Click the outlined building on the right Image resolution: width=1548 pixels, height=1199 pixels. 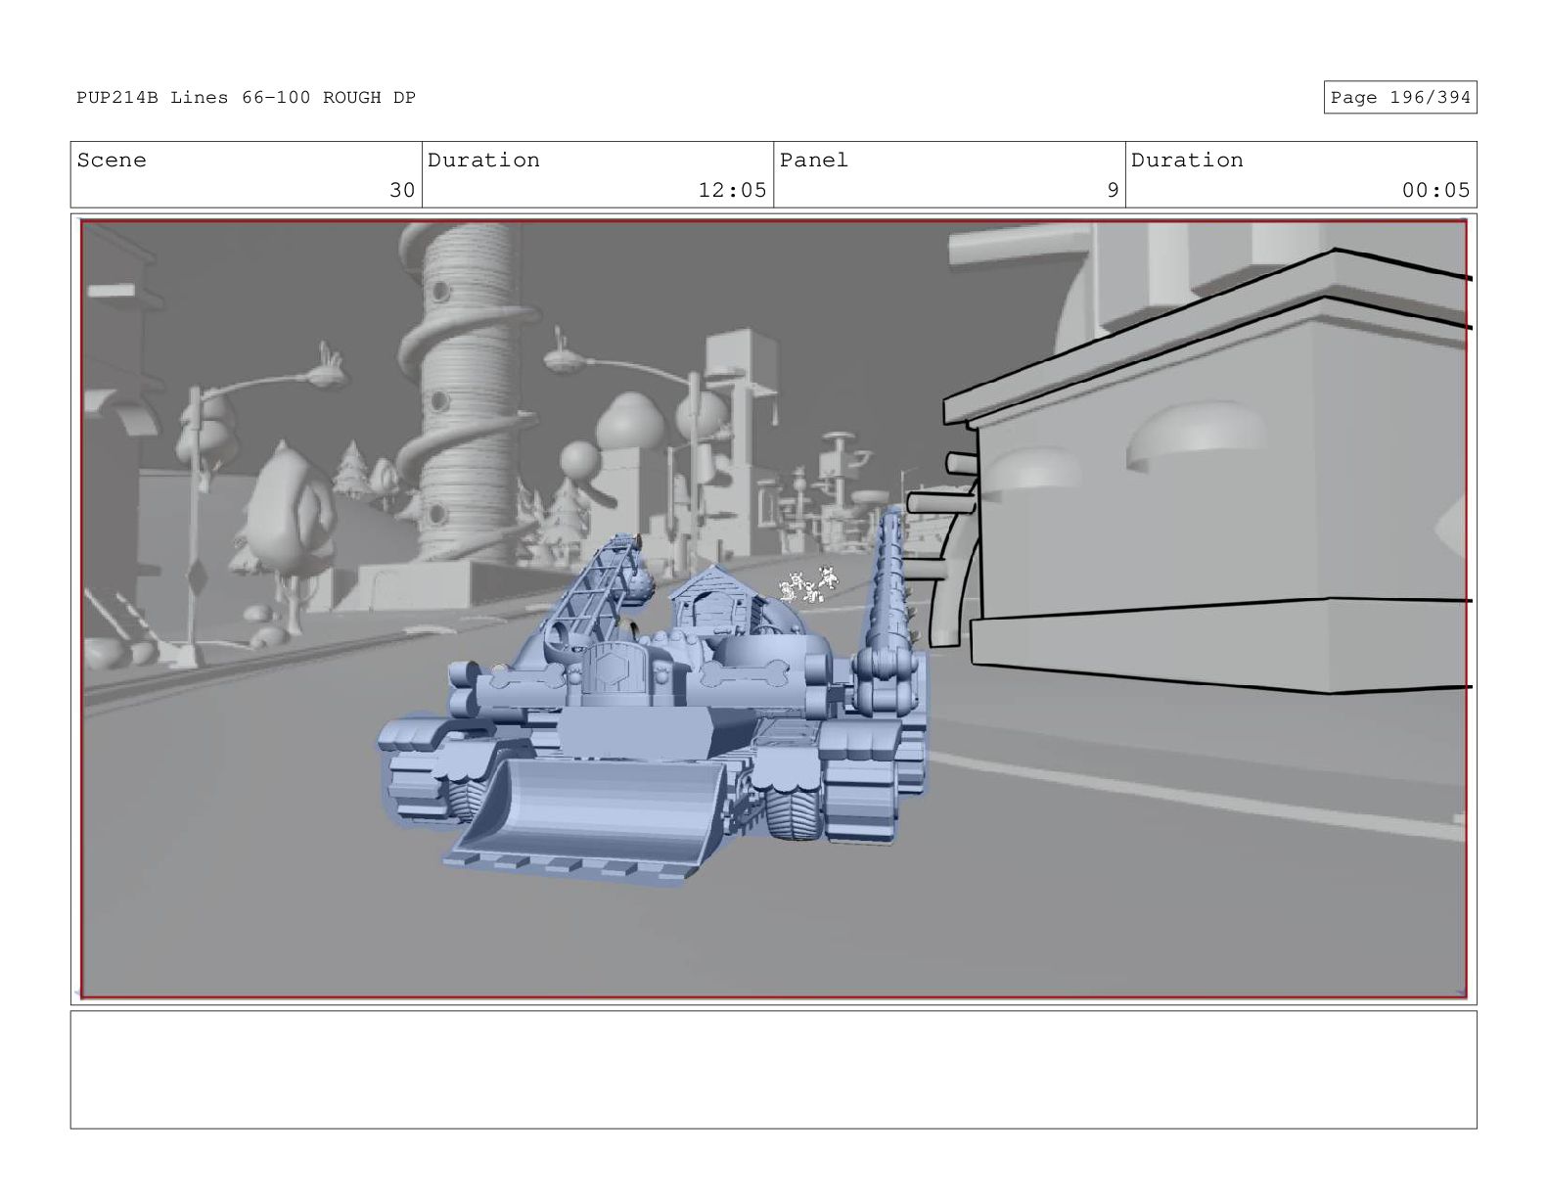click(x=1208, y=470)
